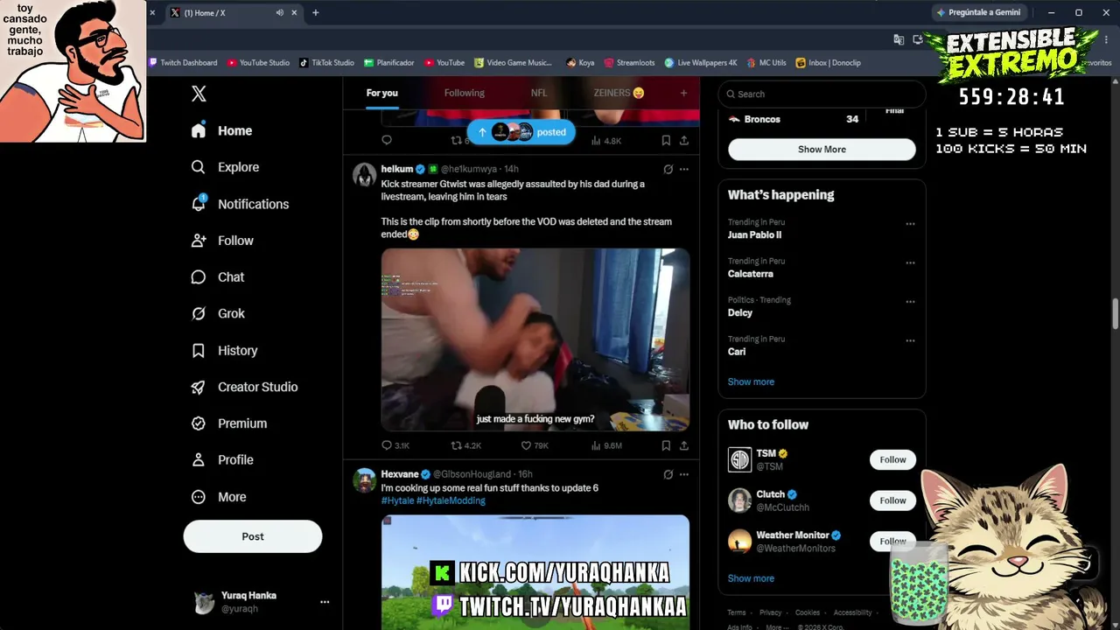
Task: Open helkum's profile avatar
Action: pos(364,174)
